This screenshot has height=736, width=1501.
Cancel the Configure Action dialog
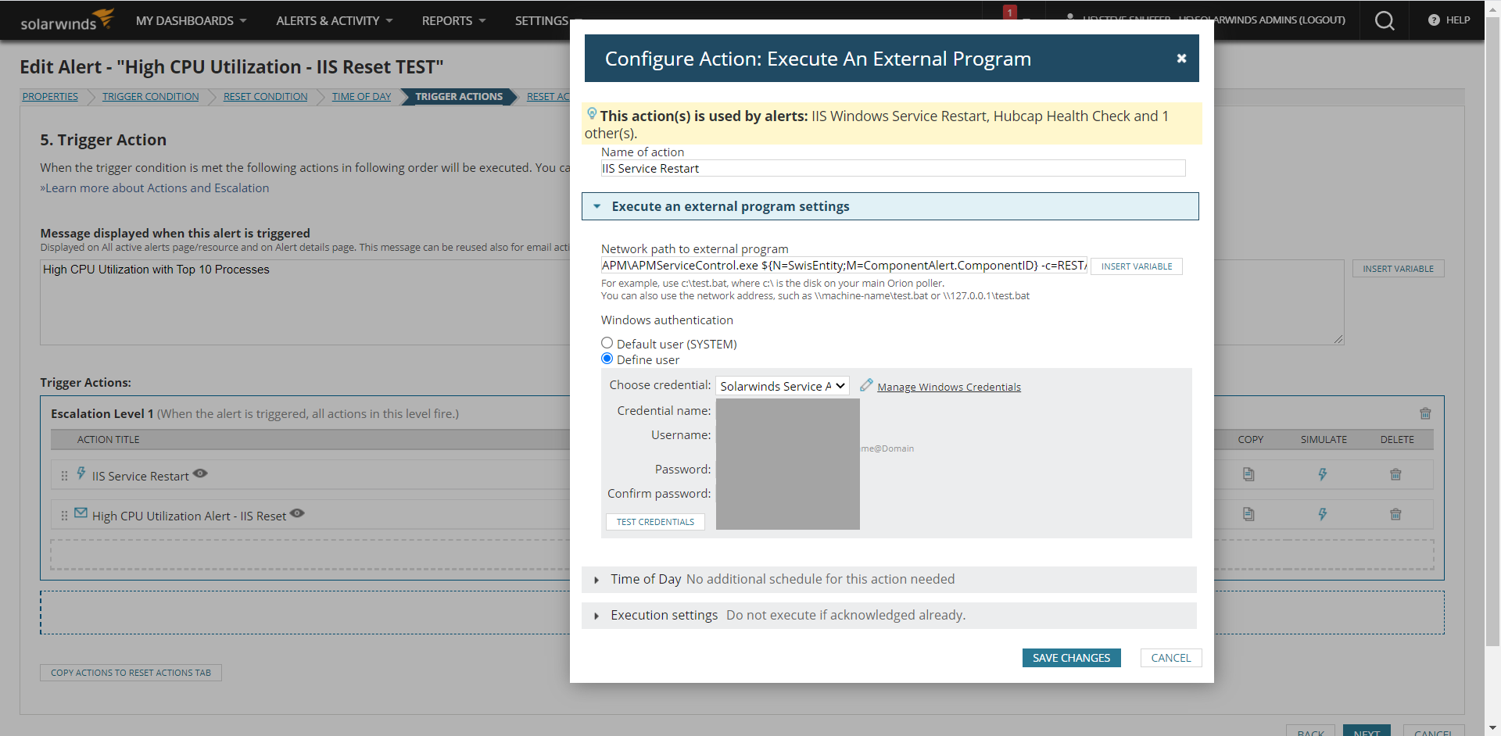[1170, 658]
